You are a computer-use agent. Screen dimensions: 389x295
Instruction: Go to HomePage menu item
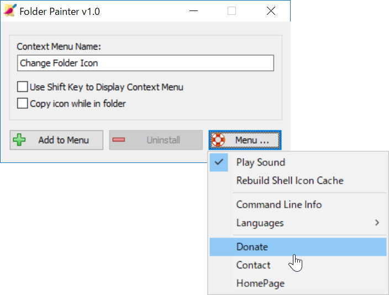tap(298, 283)
